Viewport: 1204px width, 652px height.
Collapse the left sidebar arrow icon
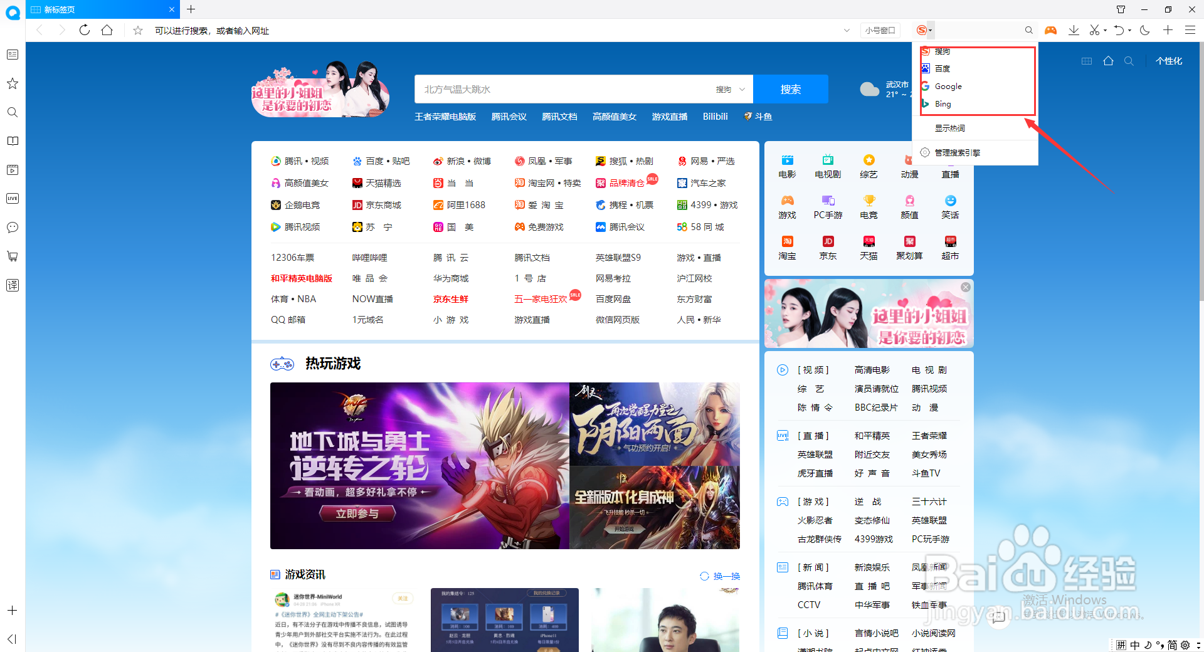[12, 639]
